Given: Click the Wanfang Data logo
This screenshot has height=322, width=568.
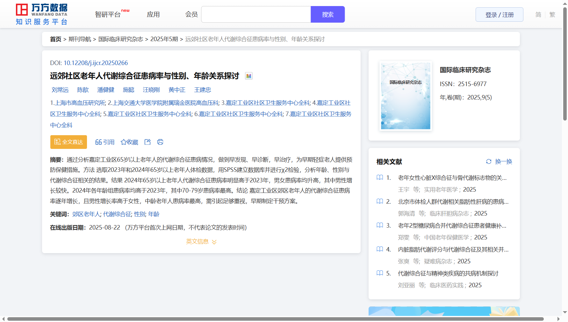Looking at the screenshot, I should [41, 14].
